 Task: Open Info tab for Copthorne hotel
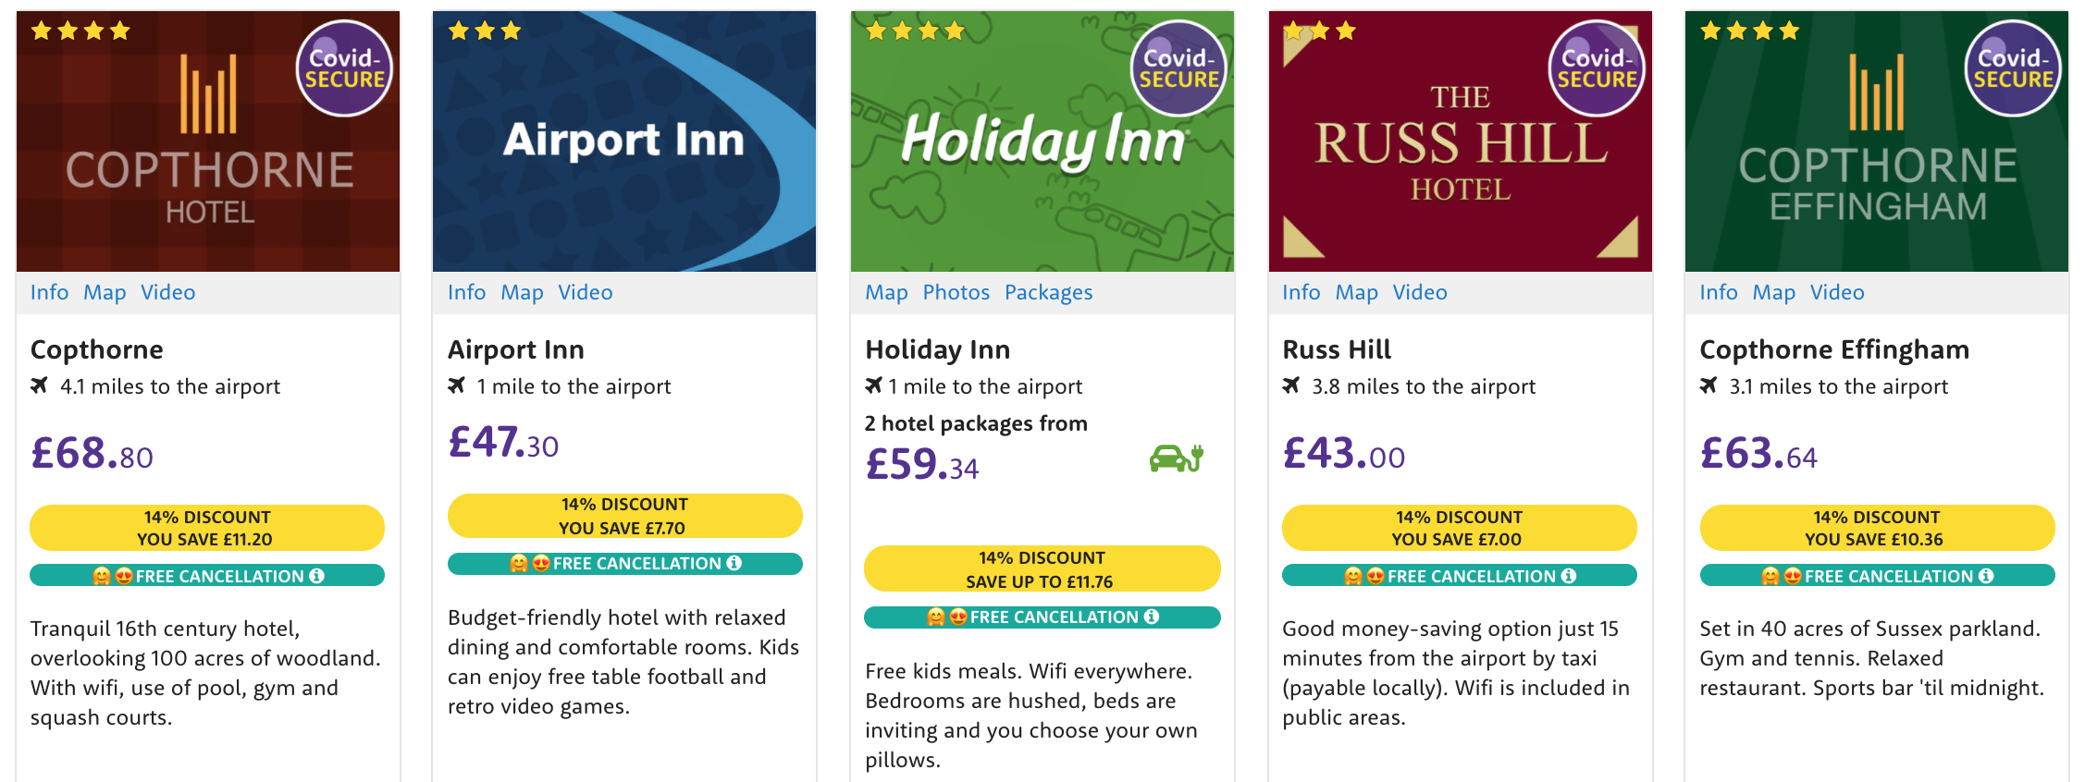pos(49,292)
